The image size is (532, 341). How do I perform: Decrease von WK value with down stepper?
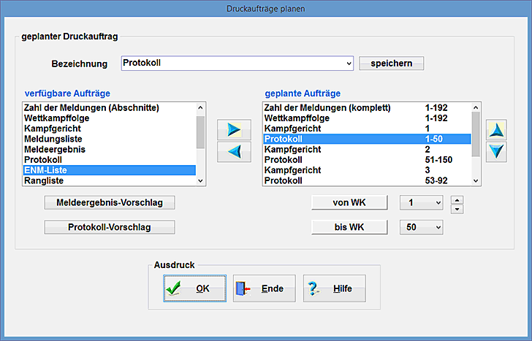coord(457,209)
